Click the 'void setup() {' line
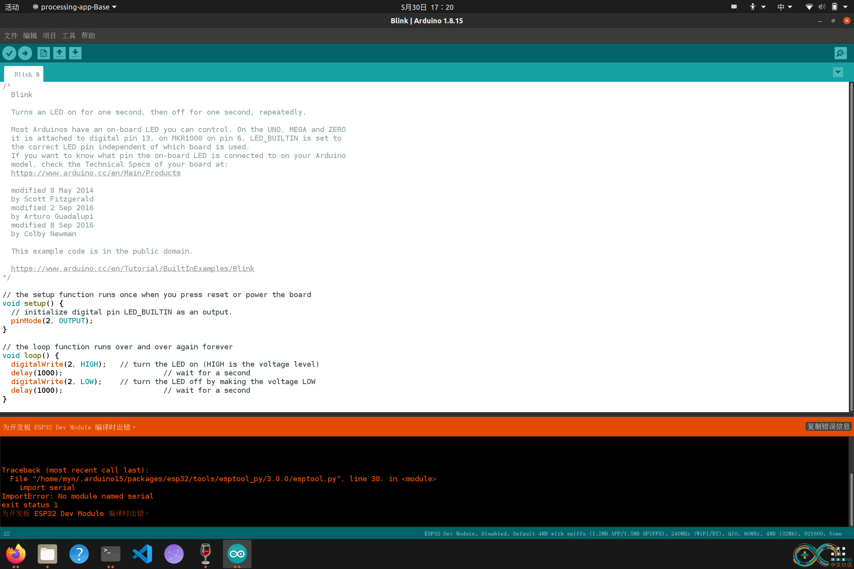Viewport: 854px width, 569px height. point(33,303)
